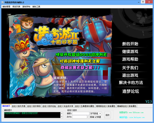
Task: Open the 造梦论坛 forum link
Action: point(131,91)
